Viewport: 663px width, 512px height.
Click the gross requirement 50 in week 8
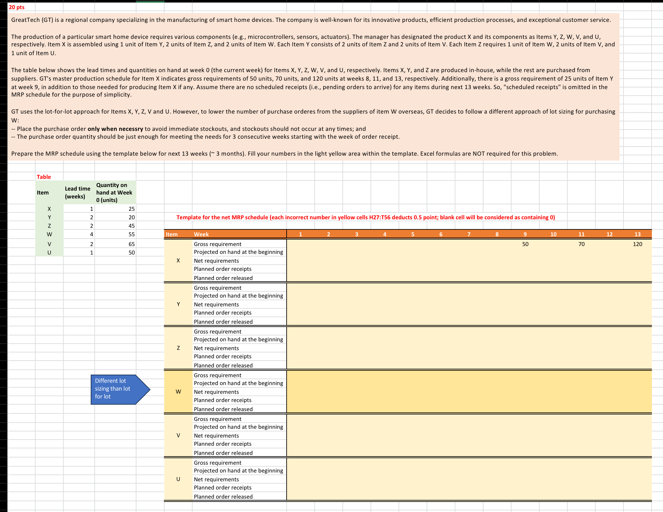[x=525, y=244]
